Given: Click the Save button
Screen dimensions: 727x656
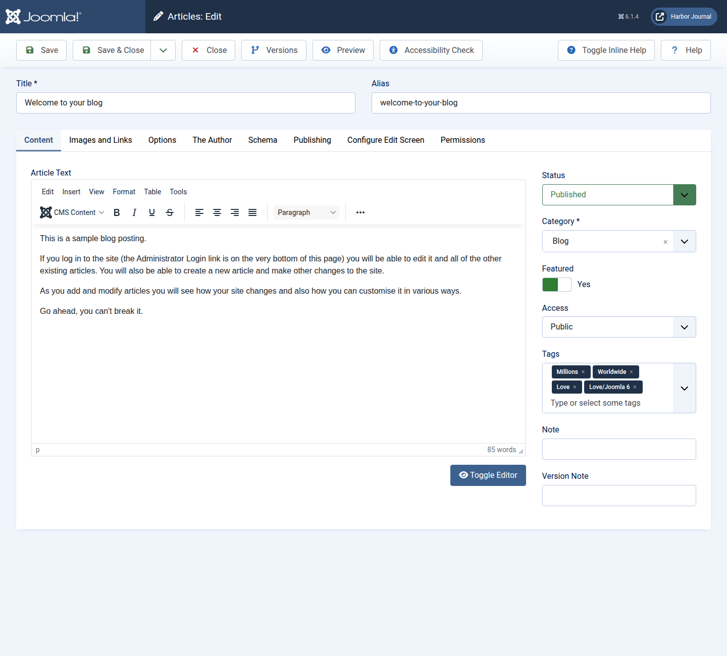Looking at the screenshot, I should [x=41, y=50].
